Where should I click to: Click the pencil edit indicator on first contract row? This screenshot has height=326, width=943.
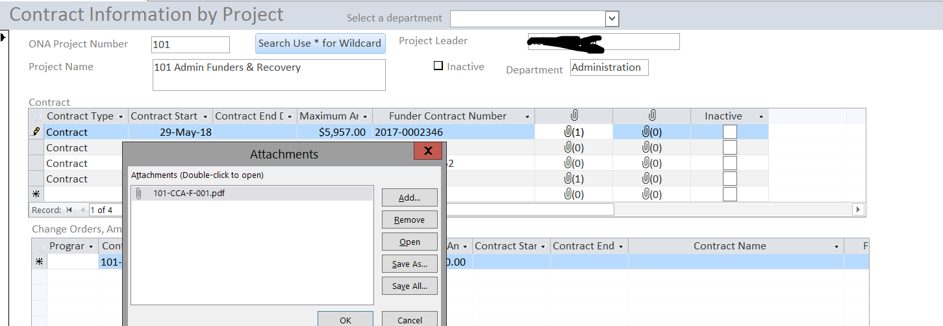[36, 132]
